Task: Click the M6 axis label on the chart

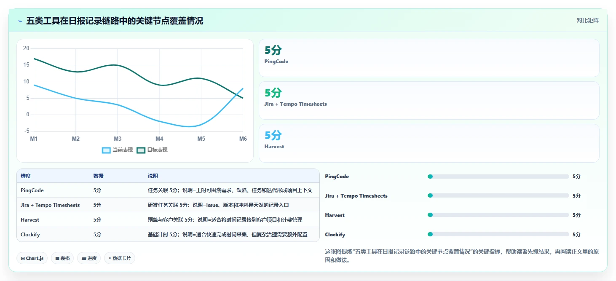Action: (243, 139)
